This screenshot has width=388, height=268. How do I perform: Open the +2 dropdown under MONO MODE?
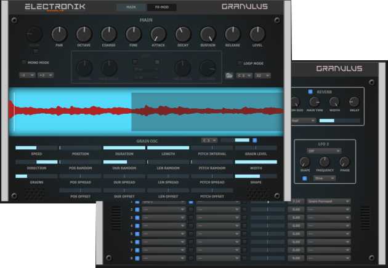click(x=46, y=75)
